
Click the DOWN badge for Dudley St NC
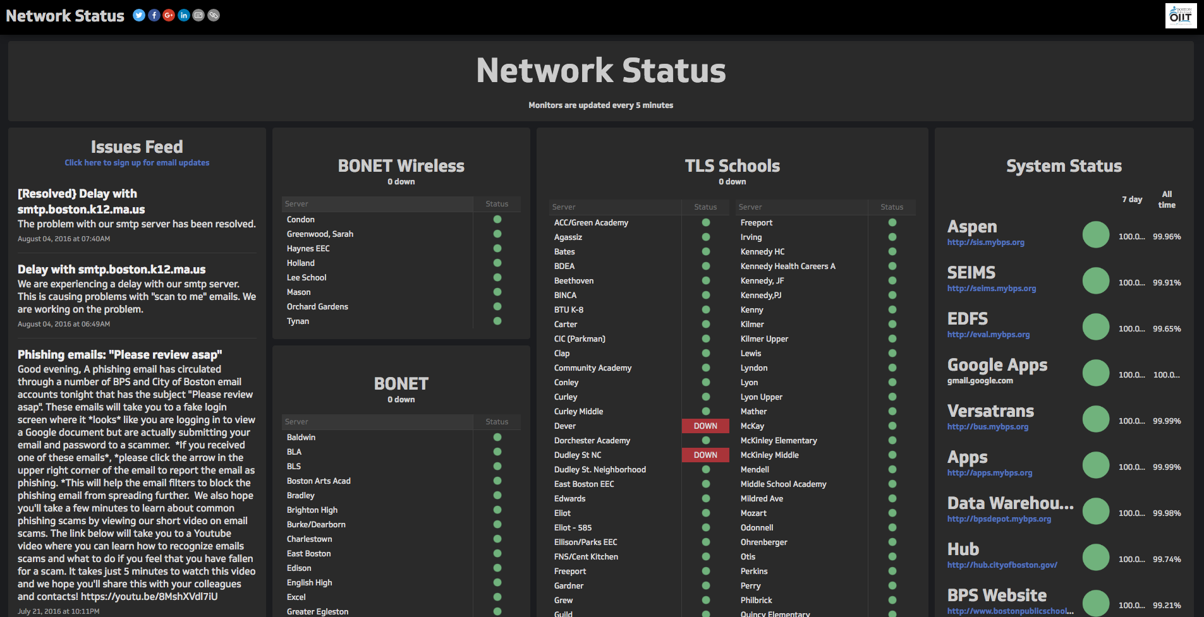tap(705, 455)
